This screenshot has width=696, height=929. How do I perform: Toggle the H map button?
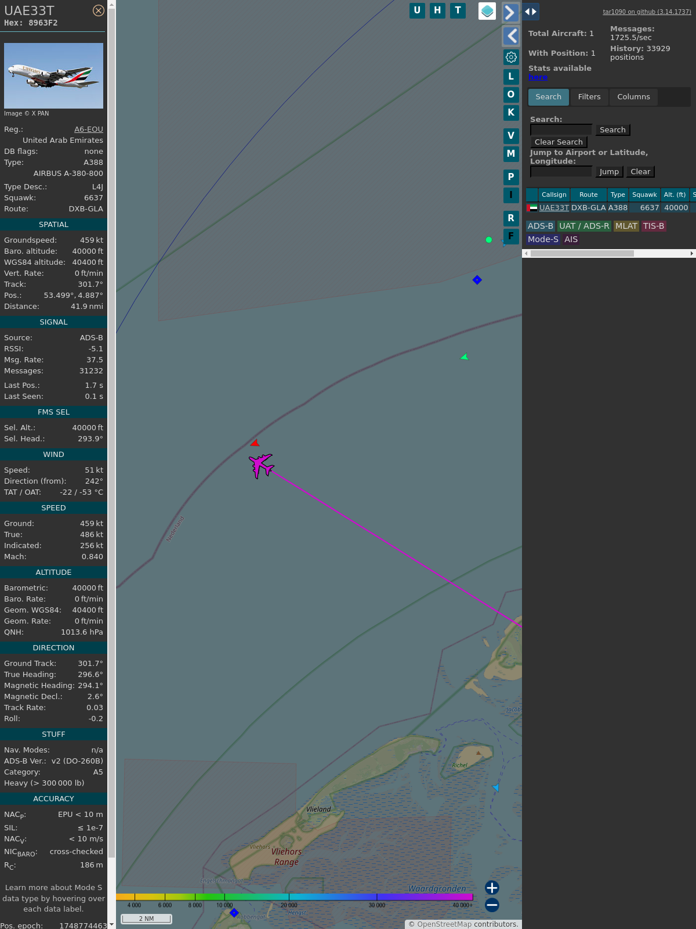pos(437,10)
